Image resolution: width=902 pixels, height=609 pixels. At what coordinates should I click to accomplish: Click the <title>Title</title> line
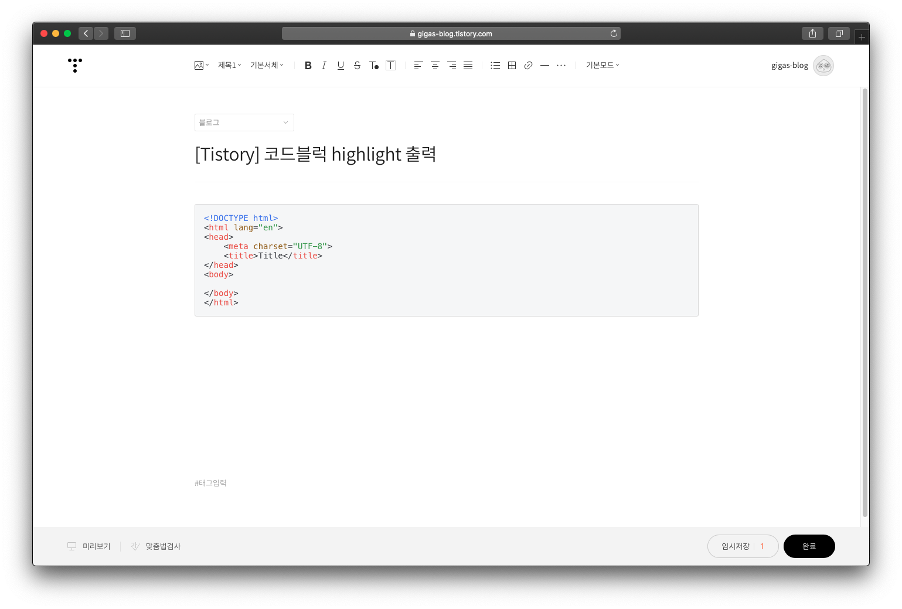pyautogui.click(x=273, y=256)
